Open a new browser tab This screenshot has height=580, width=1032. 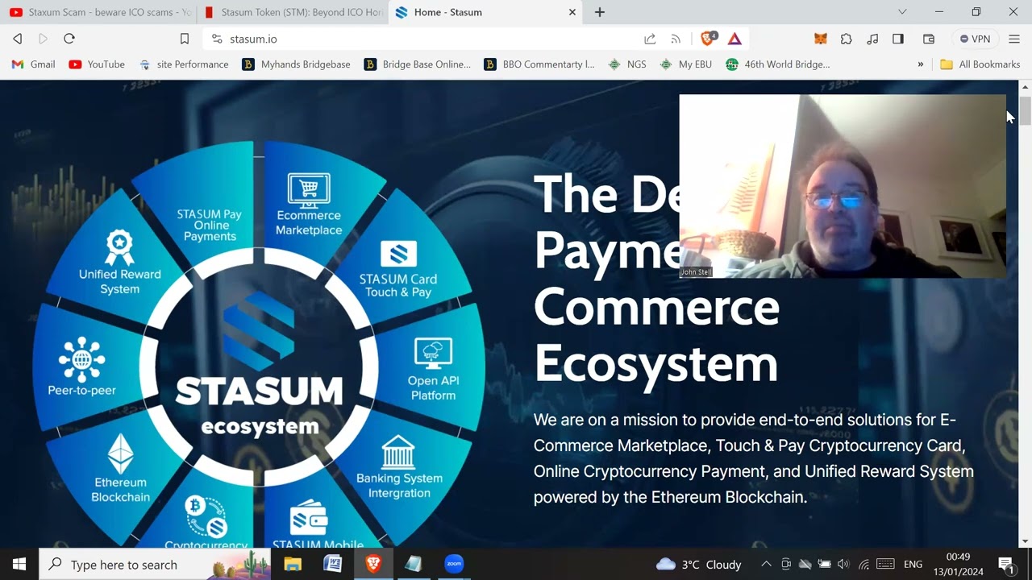600,12
